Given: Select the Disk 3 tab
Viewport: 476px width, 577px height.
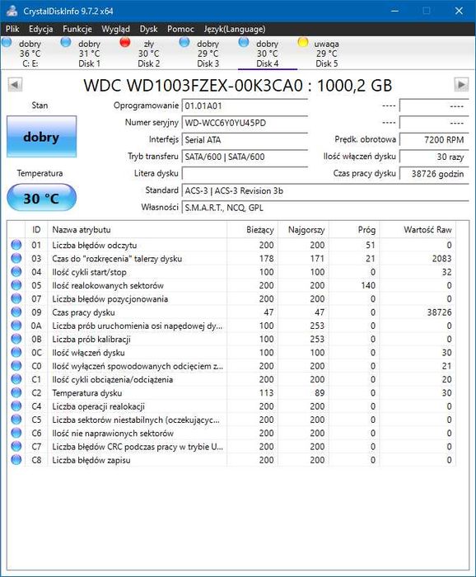Looking at the screenshot, I should coord(208,54).
